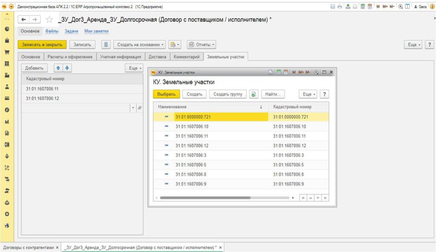Screen dimensions: 436x252
Task: Open the personnel person icon in sidebar
Action: 7,87
